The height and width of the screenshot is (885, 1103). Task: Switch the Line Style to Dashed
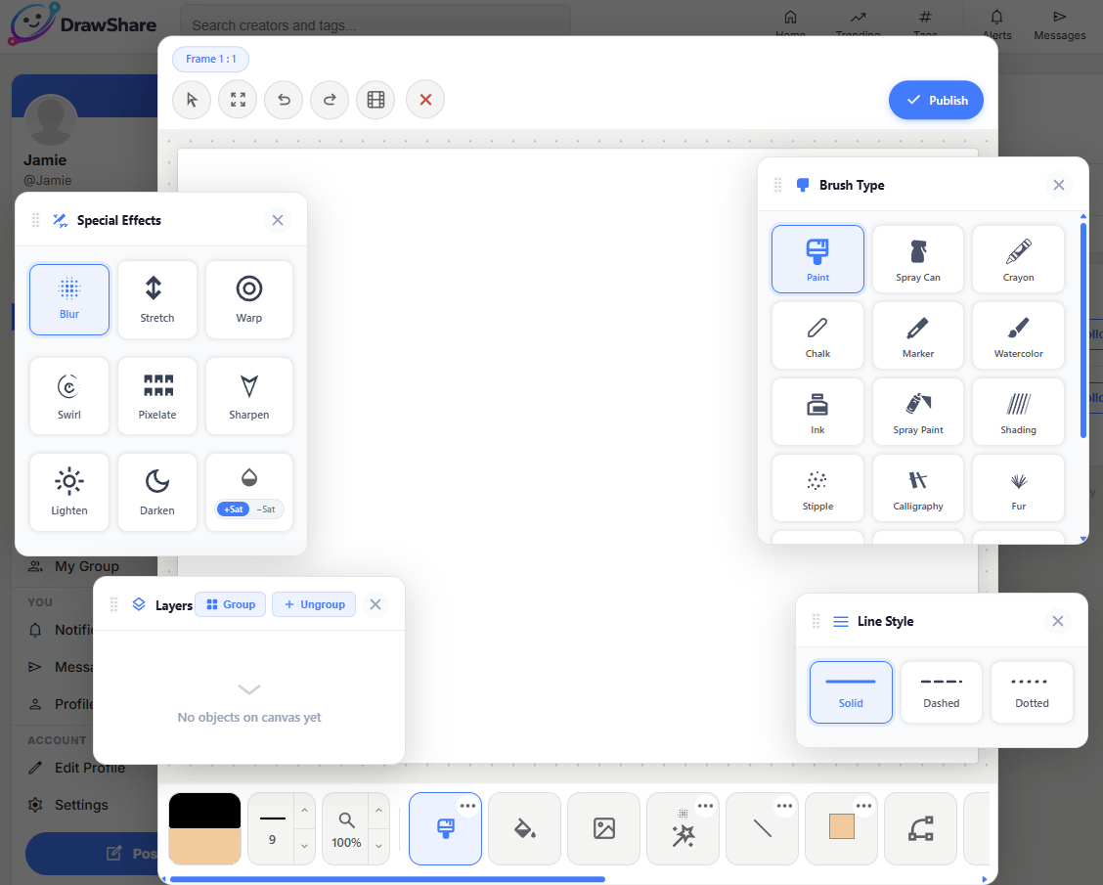click(x=941, y=691)
